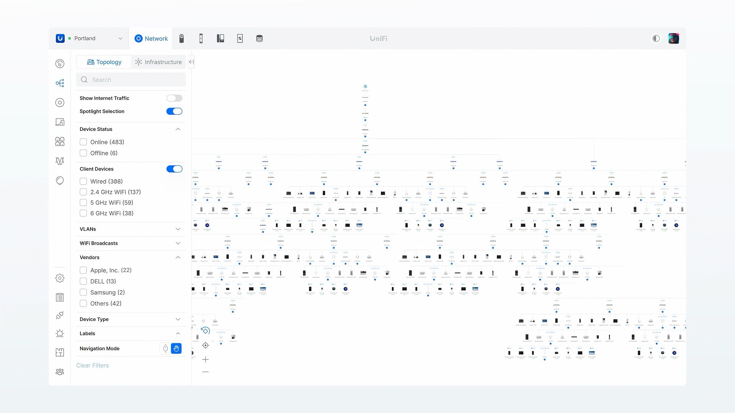This screenshot has height=413, width=735.
Task: Switch to the Infrastructure tab
Action: click(158, 62)
